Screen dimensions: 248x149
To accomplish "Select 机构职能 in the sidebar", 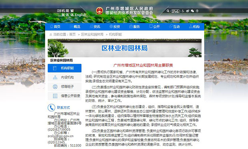I will tap(64, 68).
